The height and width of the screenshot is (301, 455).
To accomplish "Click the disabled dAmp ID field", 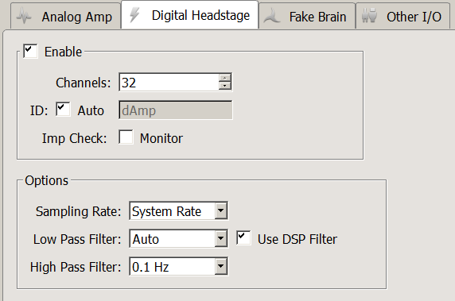I will point(175,110).
